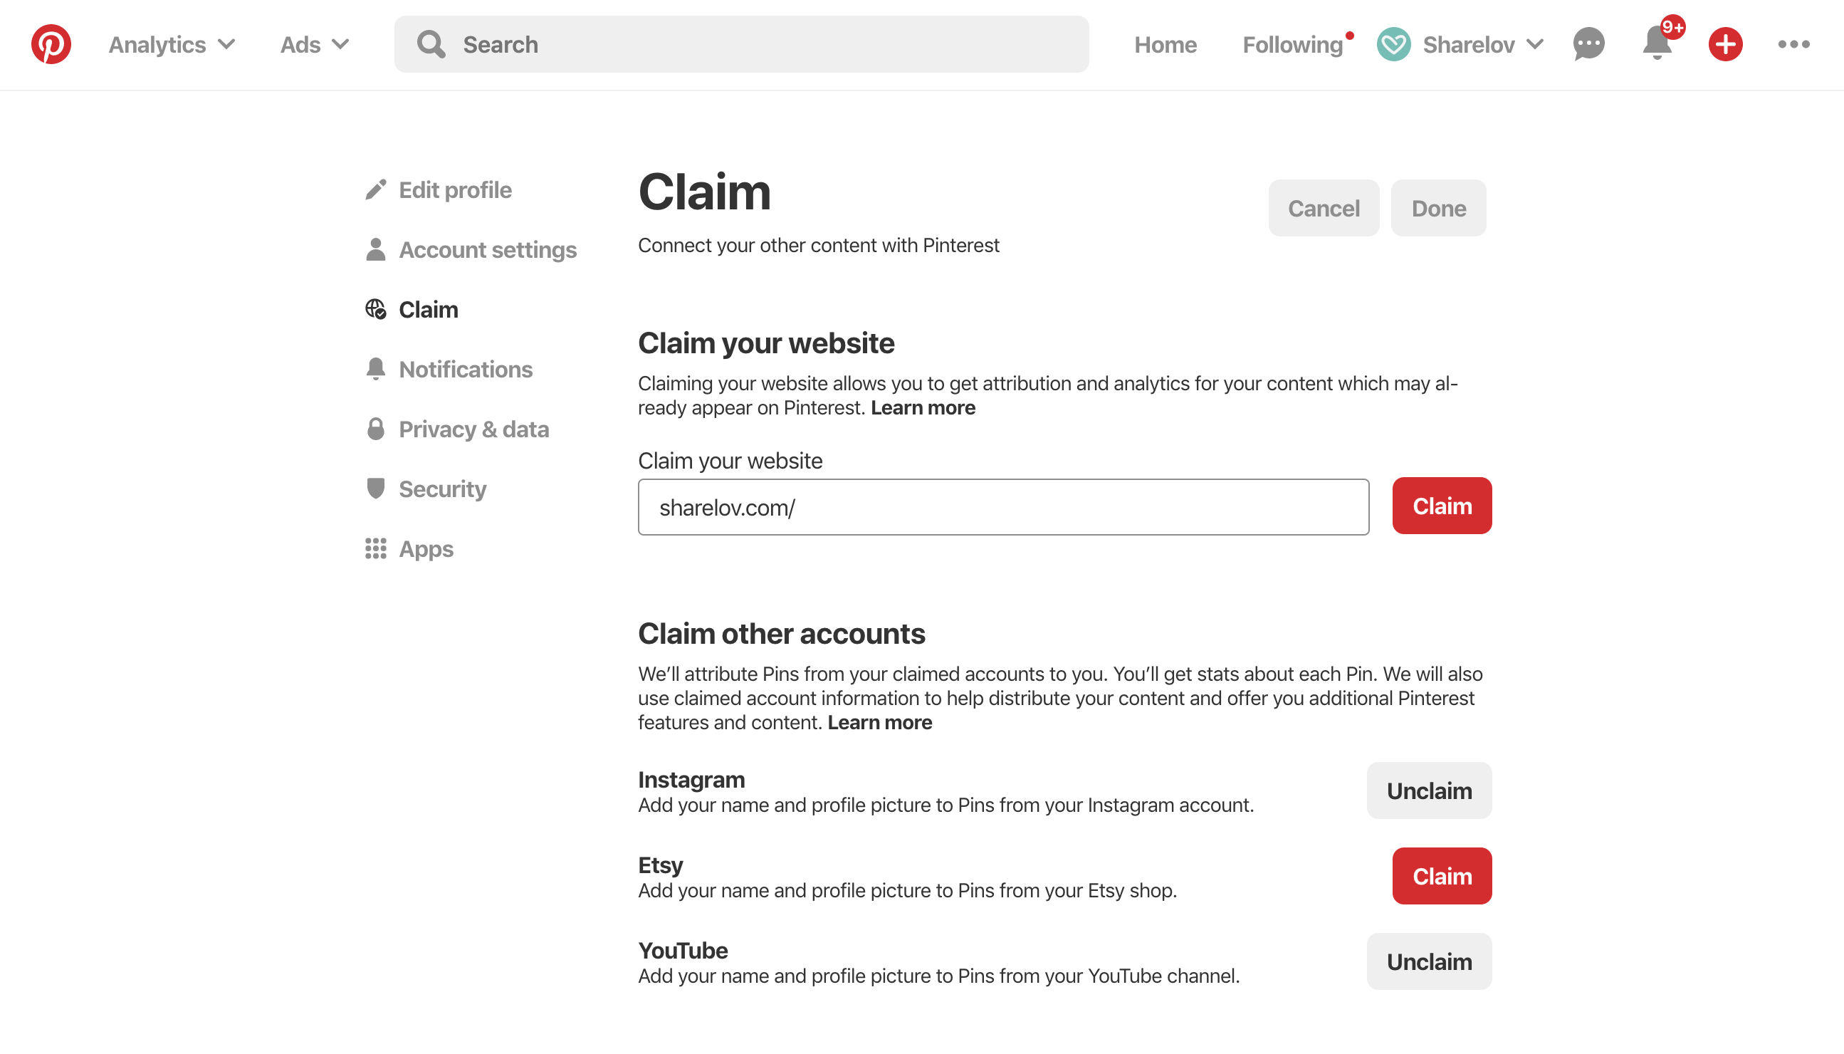Click the Claim globe icon in the sidebar
The width and height of the screenshot is (1844, 1054).
[x=376, y=309]
